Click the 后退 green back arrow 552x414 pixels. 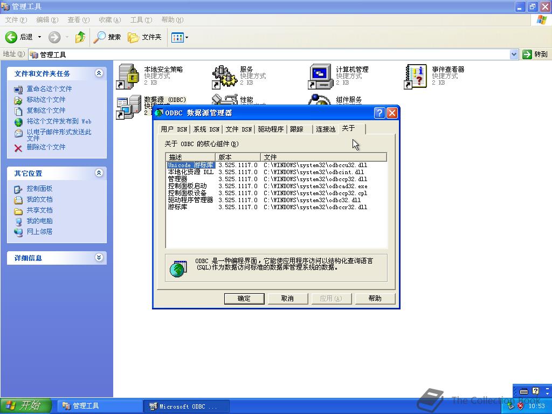[x=11, y=37]
